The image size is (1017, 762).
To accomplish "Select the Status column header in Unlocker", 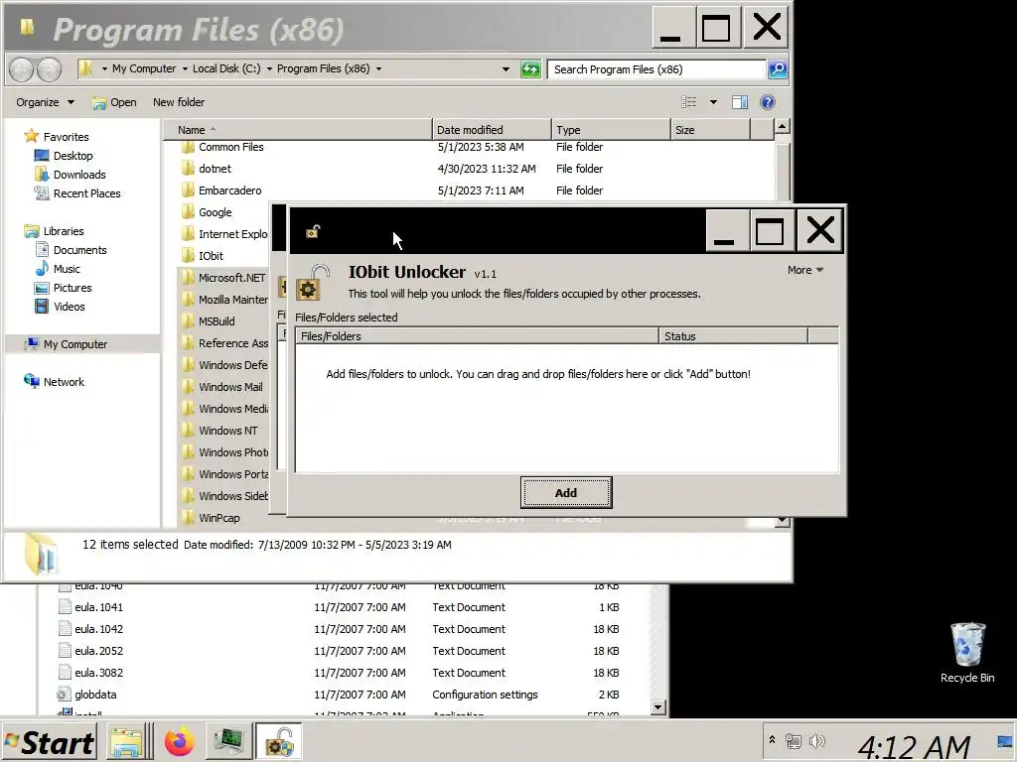I will click(x=733, y=335).
